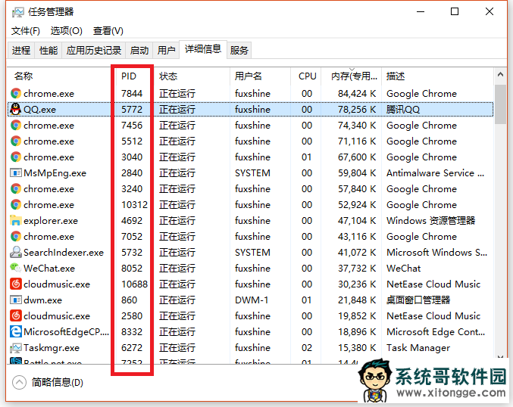The width and height of the screenshot is (513, 407).
Task: Click the 84,424 K memory value
Action: point(357,93)
